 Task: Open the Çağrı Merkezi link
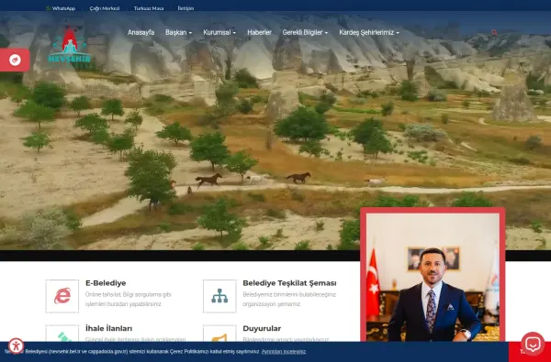[105, 8]
